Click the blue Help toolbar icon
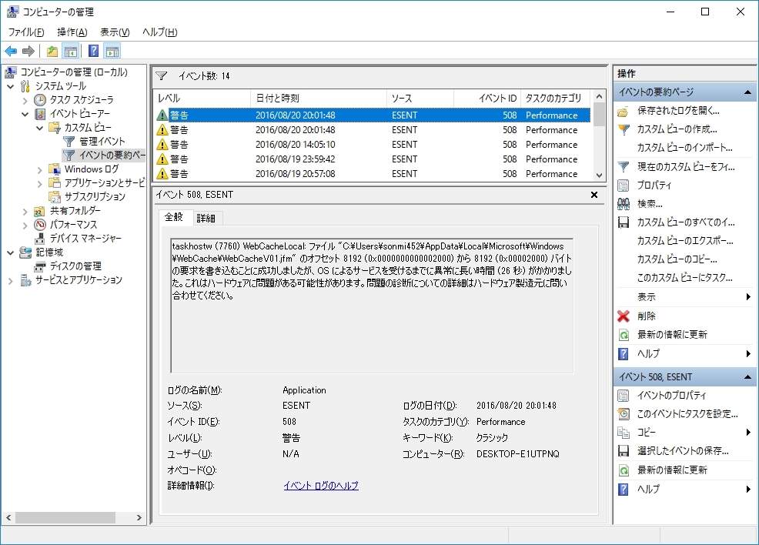The width and height of the screenshot is (759, 545). pos(94,51)
